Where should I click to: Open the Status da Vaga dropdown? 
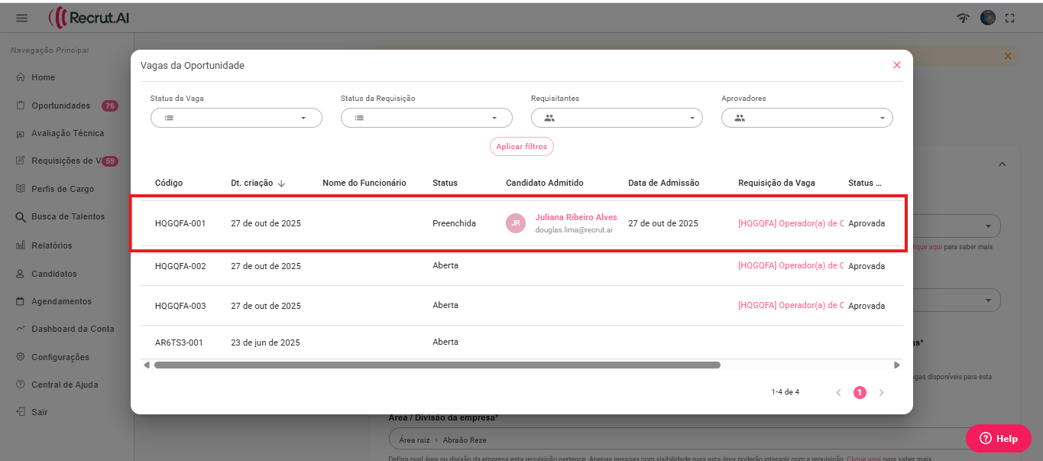point(236,118)
